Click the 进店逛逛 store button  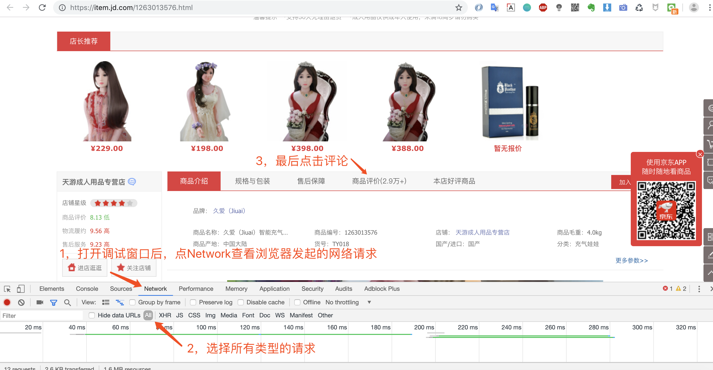click(84, 268)
